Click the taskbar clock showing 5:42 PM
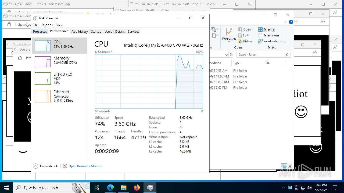This screenshot has height=193, width=344. click(321, 188)
